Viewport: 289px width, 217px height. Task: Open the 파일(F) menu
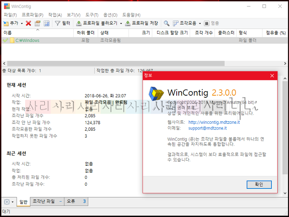tap(10, 15)
